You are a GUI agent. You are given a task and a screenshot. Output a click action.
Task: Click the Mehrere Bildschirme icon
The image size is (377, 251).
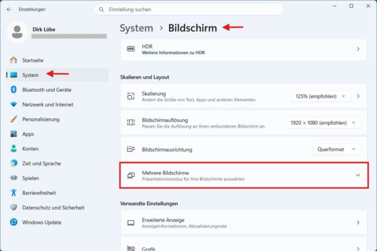[x=131, y=175]
